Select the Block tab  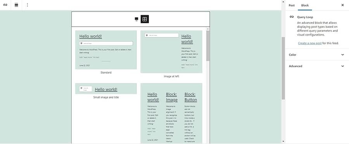click(305, 5)
